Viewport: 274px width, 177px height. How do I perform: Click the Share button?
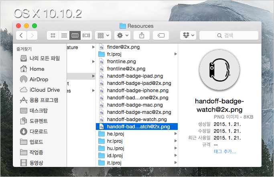(x=142, y=35)
